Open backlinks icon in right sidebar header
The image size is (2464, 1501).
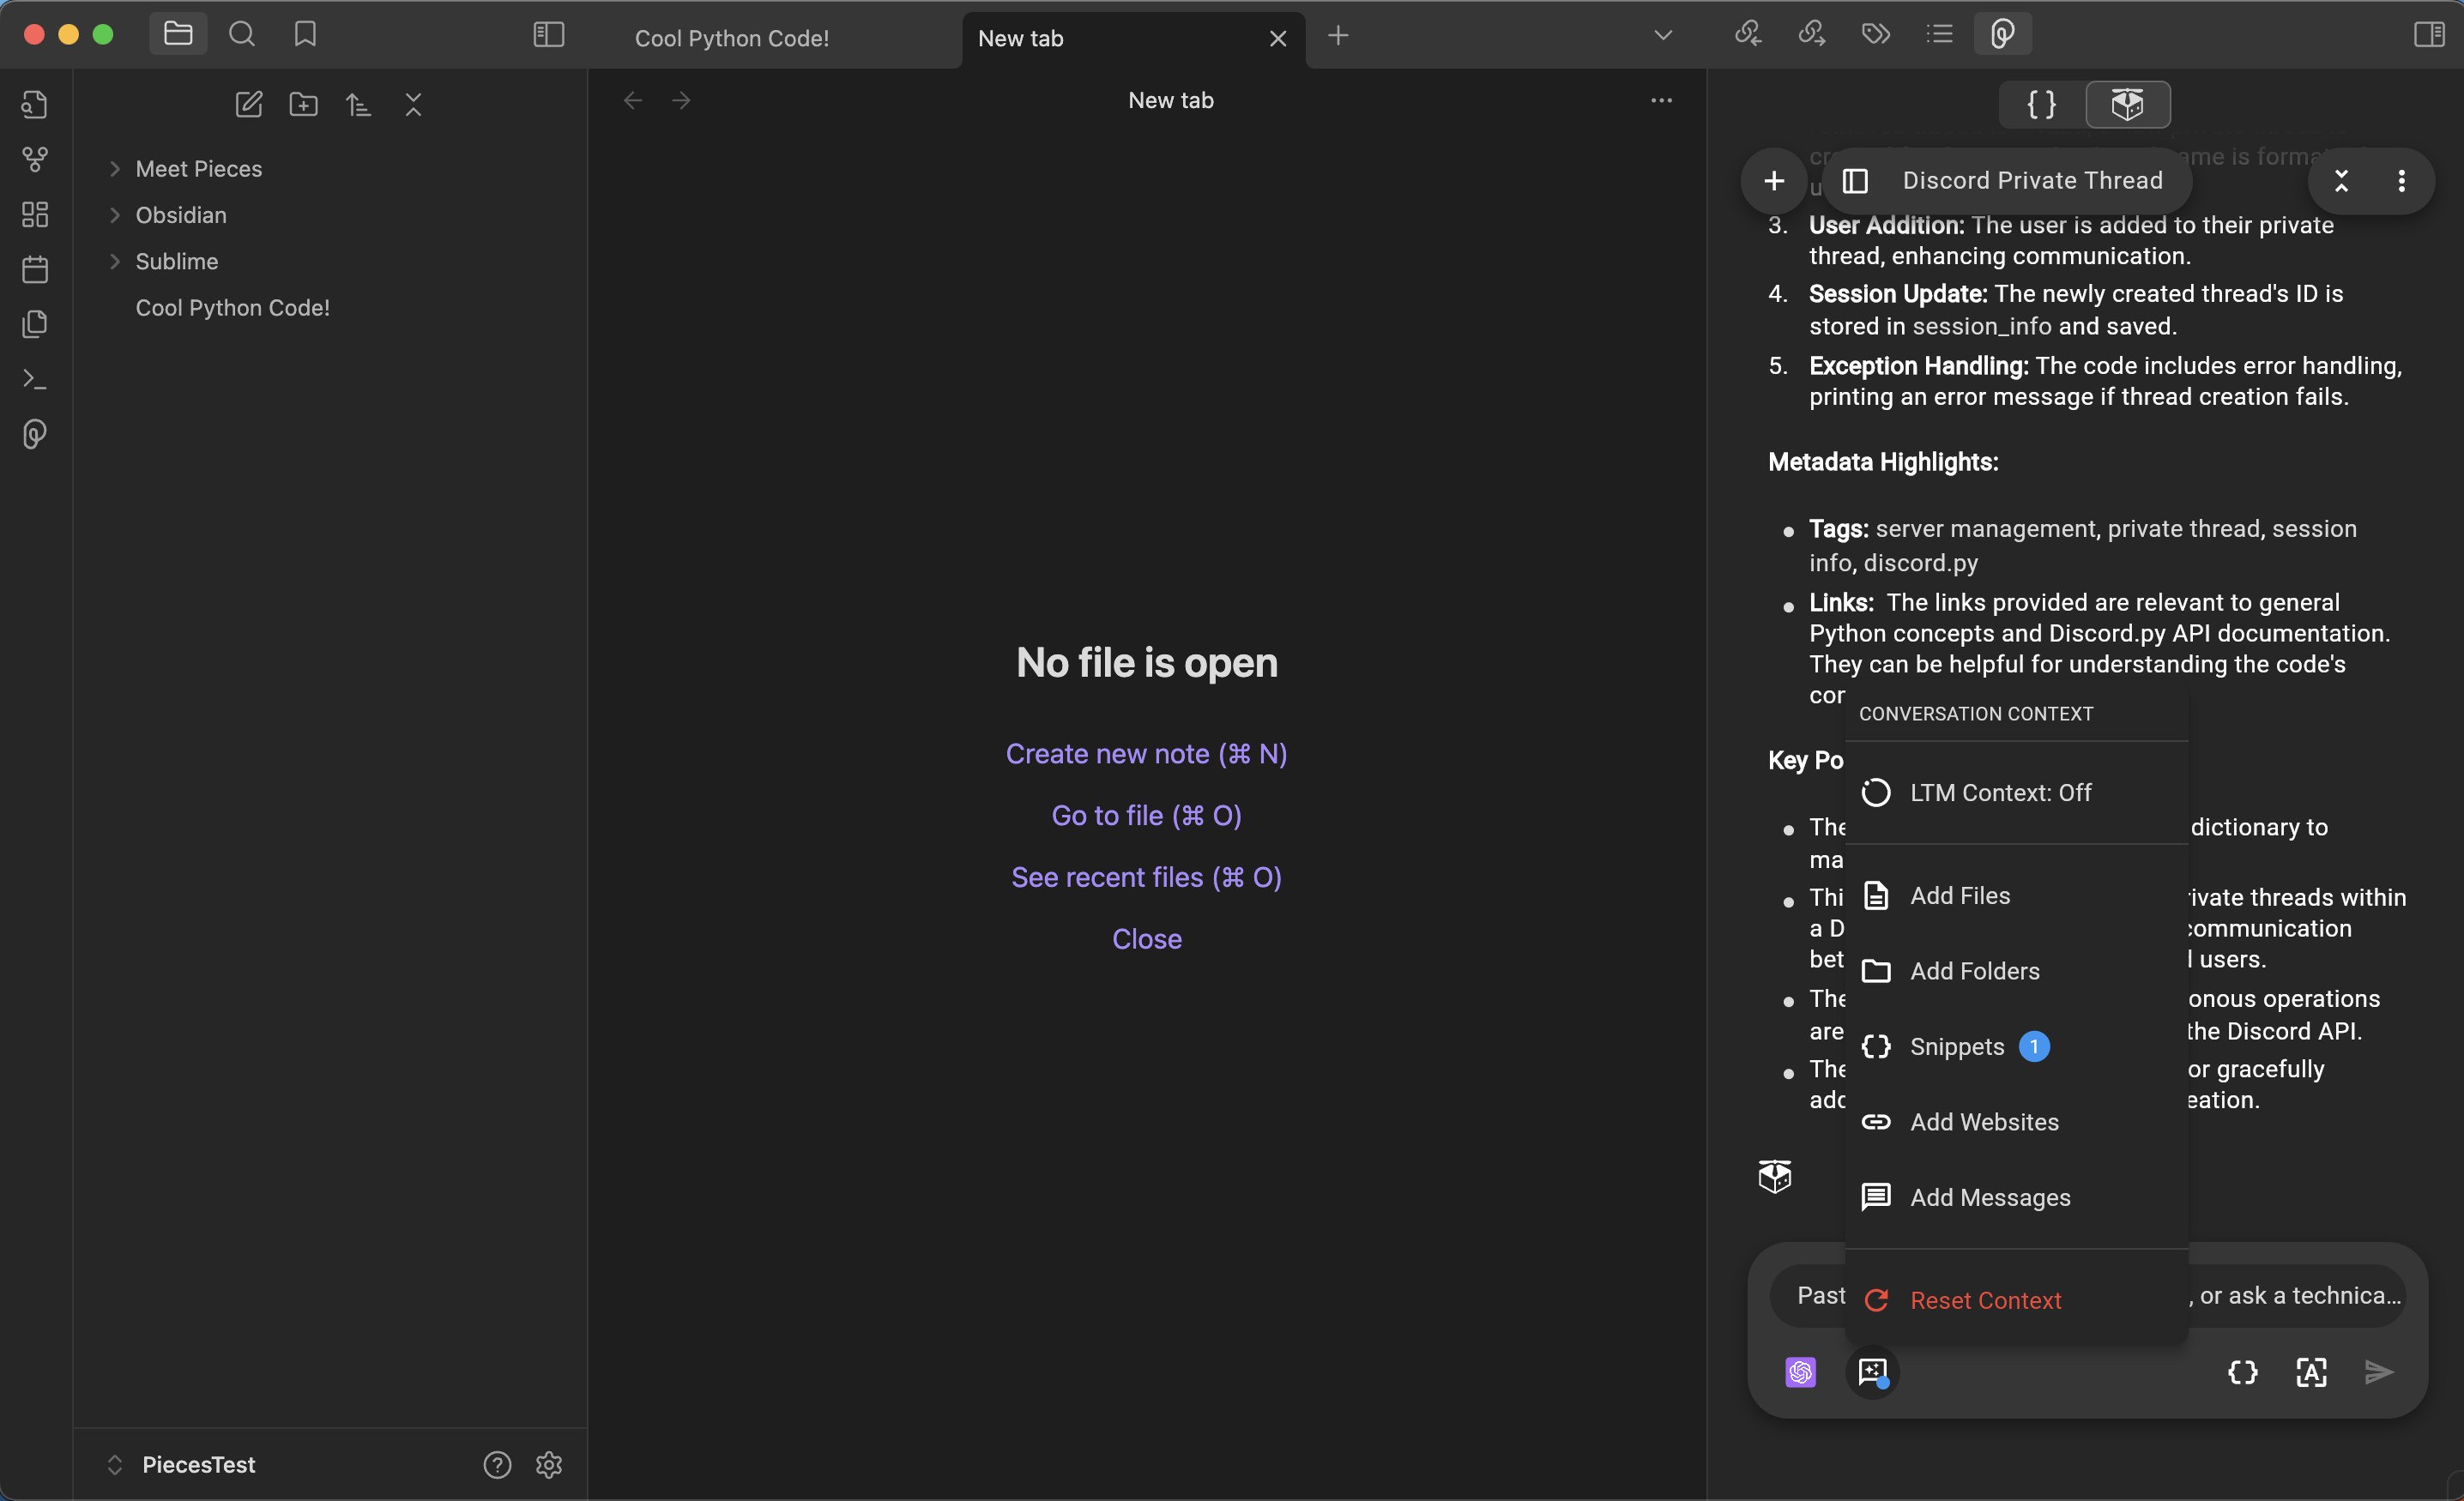click(x=1748, y=34)
